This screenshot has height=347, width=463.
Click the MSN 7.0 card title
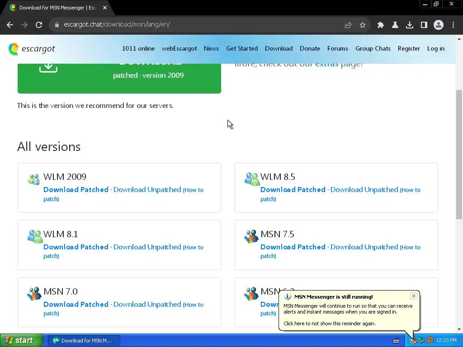point(61,291)
